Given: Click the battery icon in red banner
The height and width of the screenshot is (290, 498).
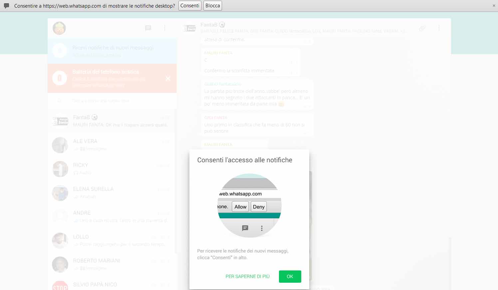Looking at the screenshot, I should point(60,78).
